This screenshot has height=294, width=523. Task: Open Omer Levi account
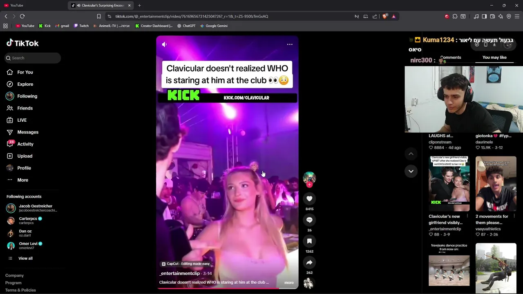(25, 245)
